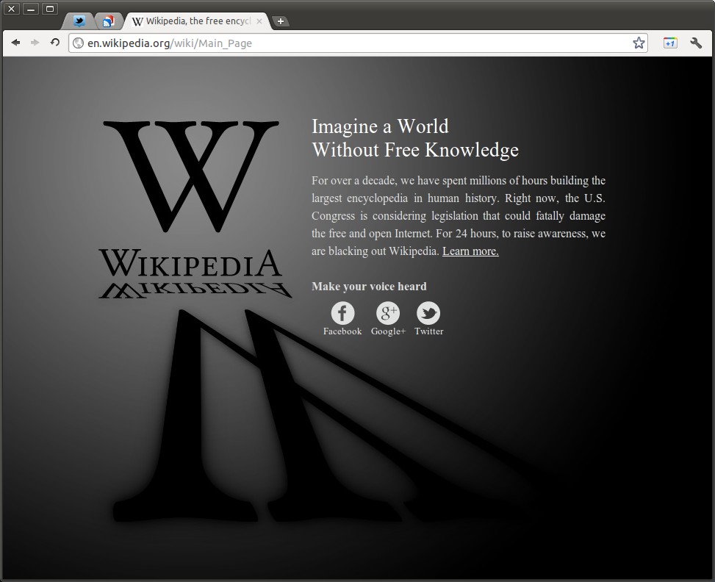Open the wrench settings menu
Viewport: 715px width, 582px height.
[x=696, y=43]
